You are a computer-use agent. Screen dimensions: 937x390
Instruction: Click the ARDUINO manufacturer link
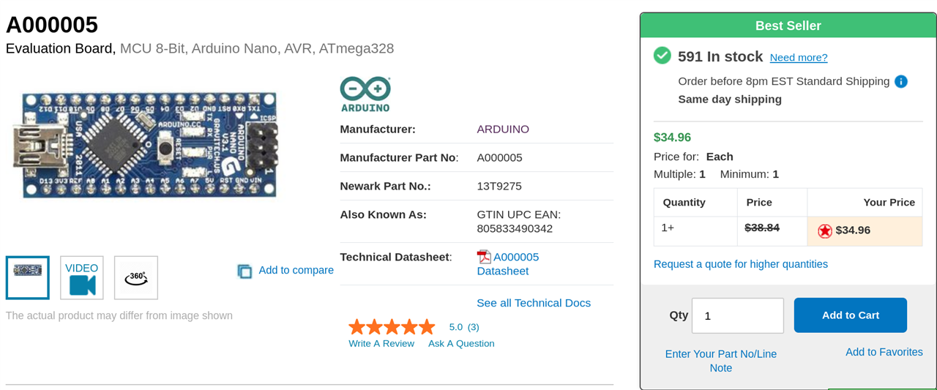pyautogui.click(x=503, y=130)
